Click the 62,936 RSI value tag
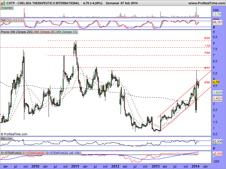Image resolution: width=226 pixels, height=169 pixels. (x=218, y=141)
